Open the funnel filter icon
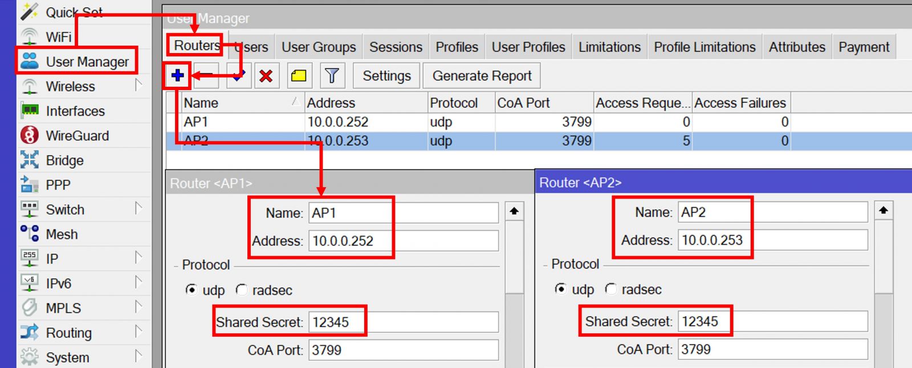This screenshot has width=912, height=368. (x=332, y=76)
